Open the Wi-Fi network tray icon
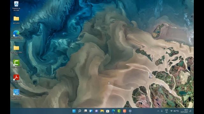204x114 pixels. tap(171, 111)
